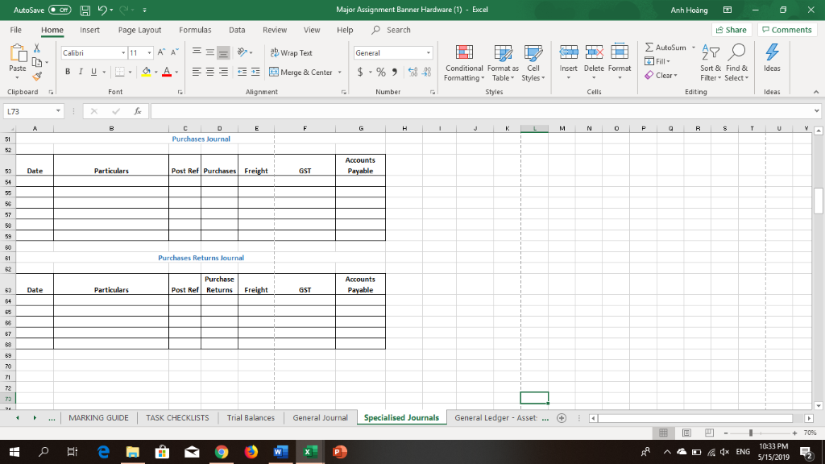Switch to Page Break Preview view
825x464 pixels.
[709, 433]
